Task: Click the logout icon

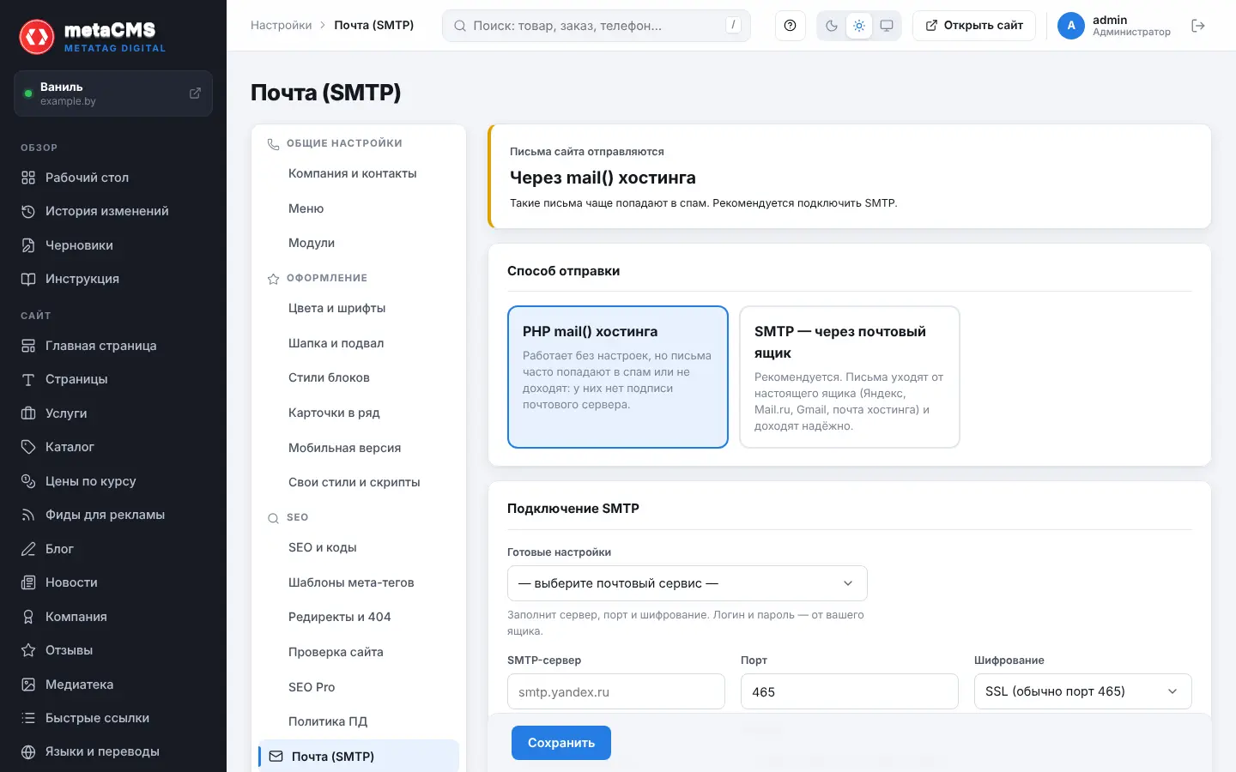Action: click(1198, 26)
